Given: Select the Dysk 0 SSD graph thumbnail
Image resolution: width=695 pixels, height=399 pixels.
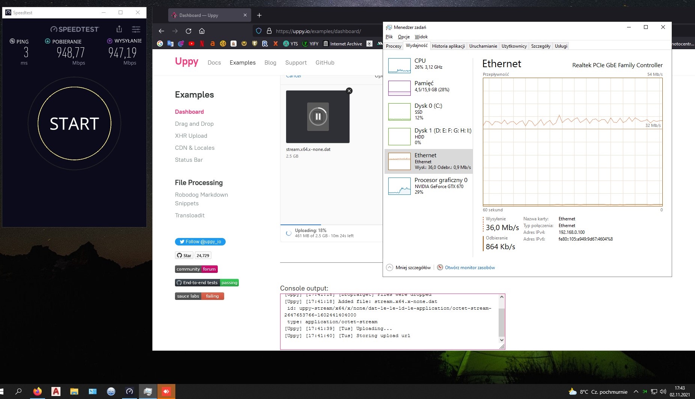Looking at the screenshot, I should (x=399, y=111).
